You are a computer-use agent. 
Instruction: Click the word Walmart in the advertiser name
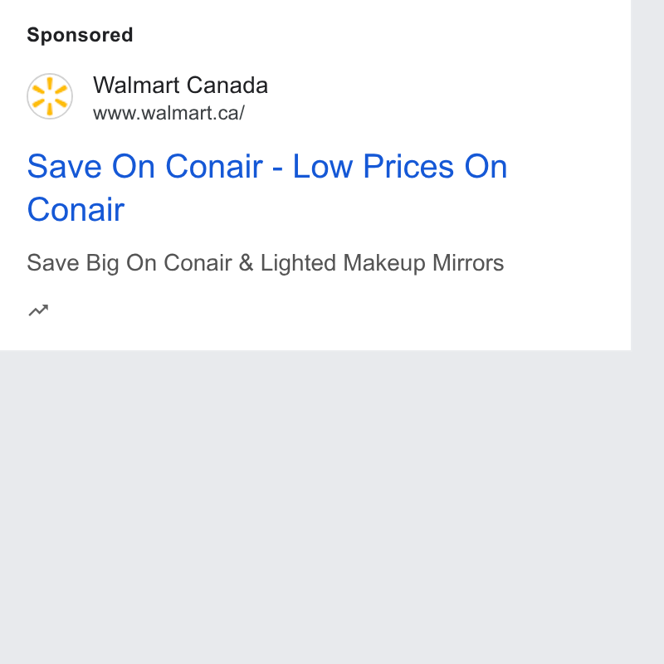click(136, 85)
